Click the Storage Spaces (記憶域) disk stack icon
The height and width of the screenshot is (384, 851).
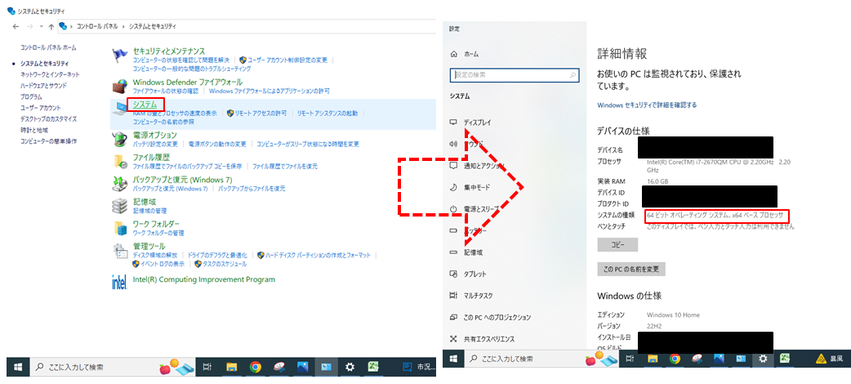pyautogui.click(x=119, y=206)
